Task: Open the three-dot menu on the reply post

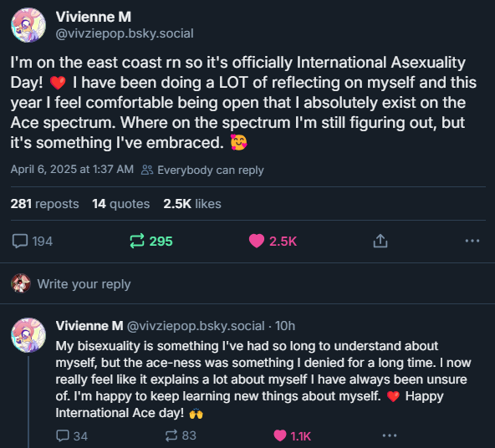Action: (390, 435)
